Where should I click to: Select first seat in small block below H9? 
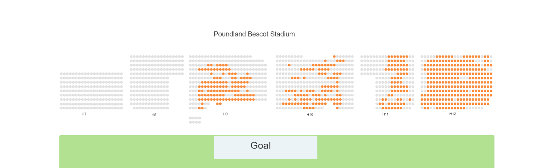click(x=190, y=118)
